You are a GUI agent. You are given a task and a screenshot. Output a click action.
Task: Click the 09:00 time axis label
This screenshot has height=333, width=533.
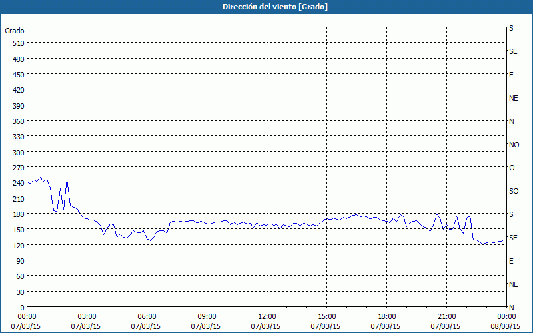tap(207, 317)
